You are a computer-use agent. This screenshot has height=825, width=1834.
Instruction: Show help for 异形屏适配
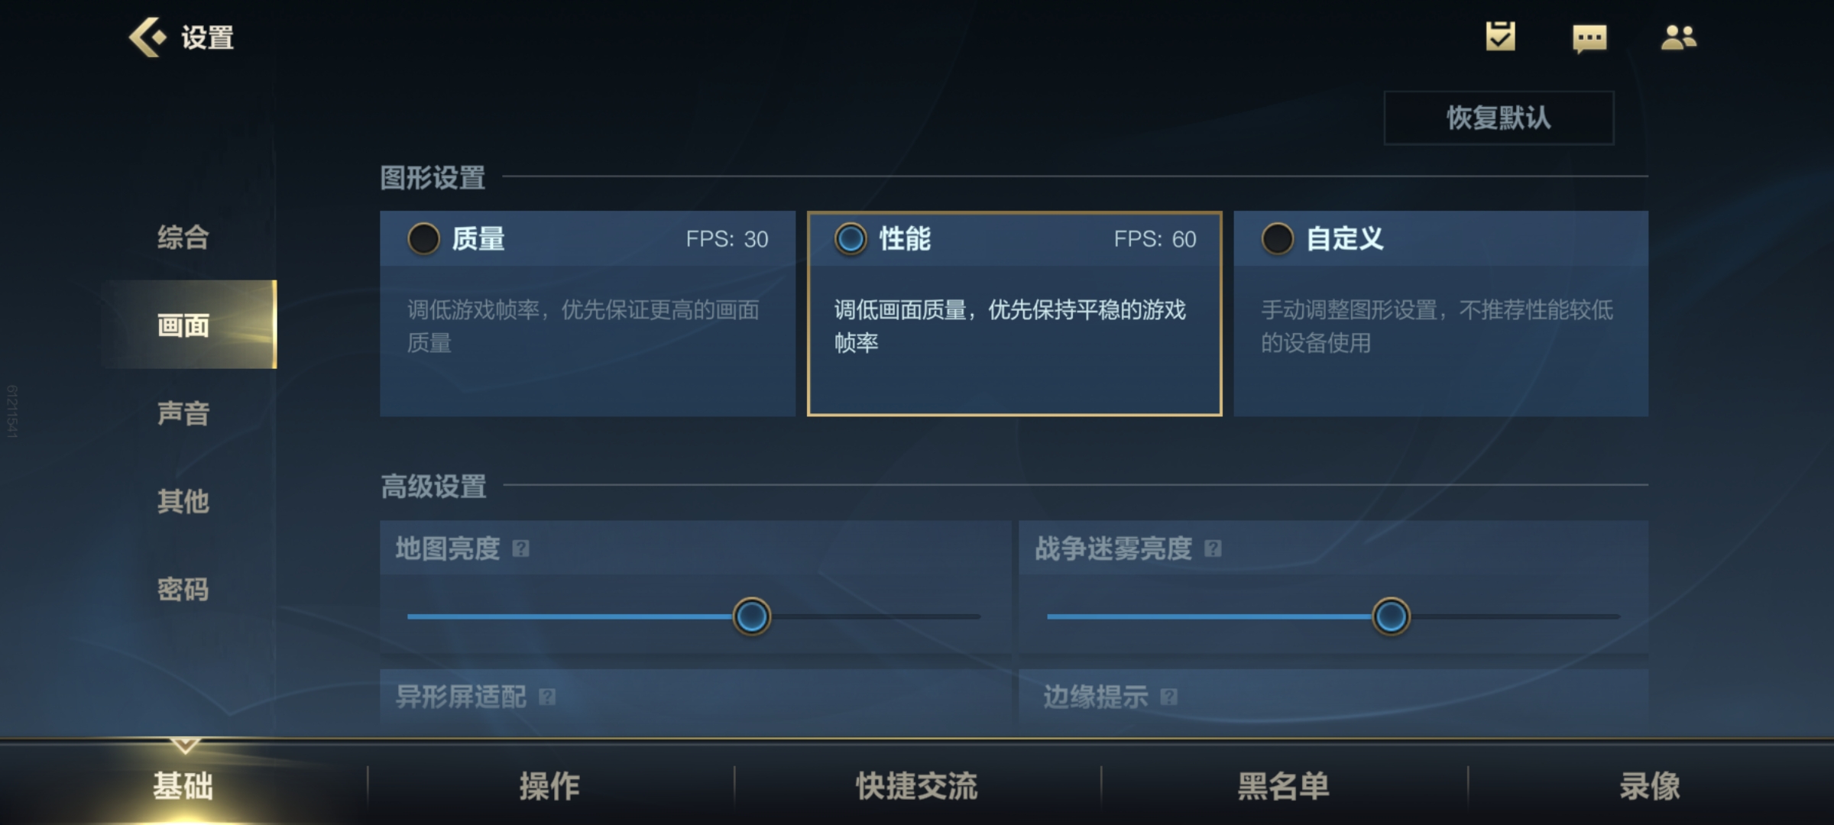tap(547, 697)
